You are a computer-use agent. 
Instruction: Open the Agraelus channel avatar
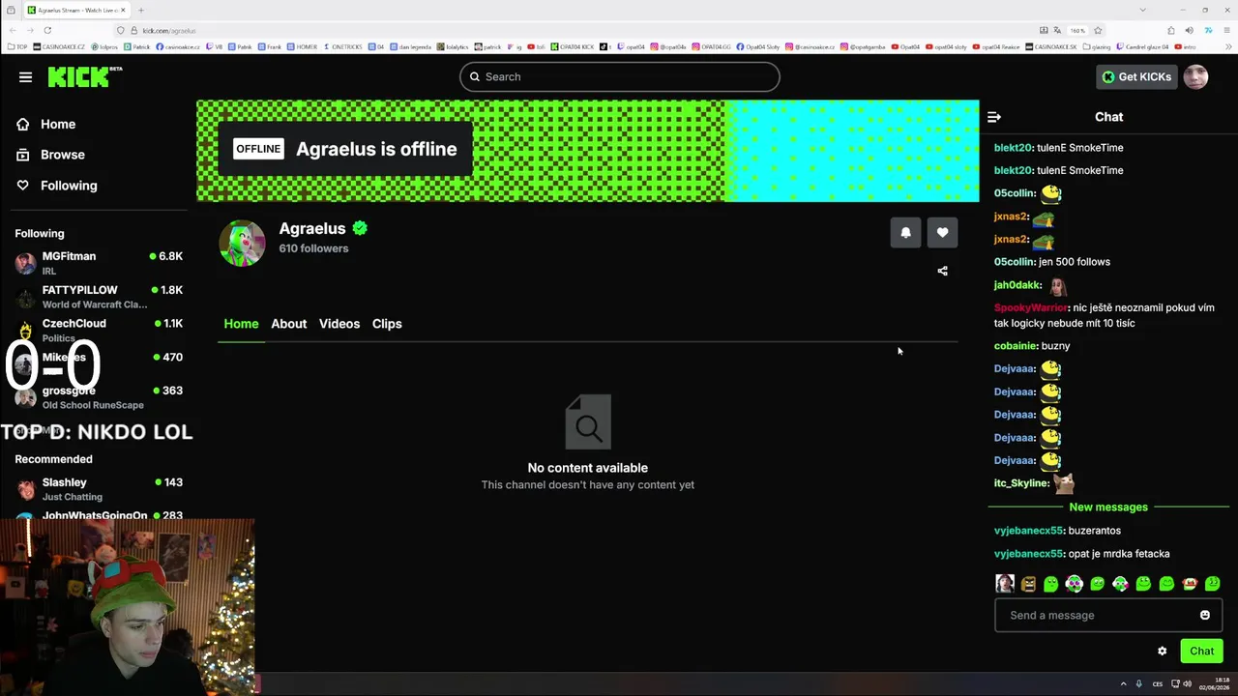coord(242,244)
